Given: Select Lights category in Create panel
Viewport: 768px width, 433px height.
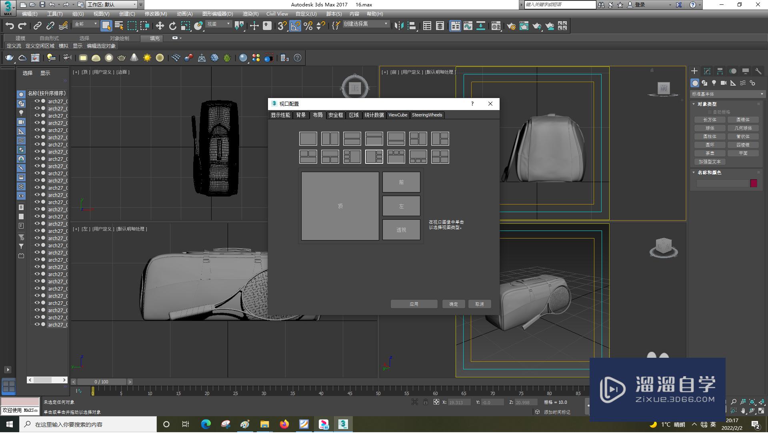Looking at the screenshot, I should 714,83.
